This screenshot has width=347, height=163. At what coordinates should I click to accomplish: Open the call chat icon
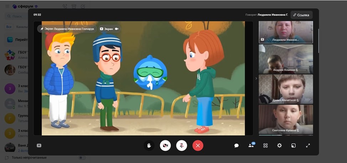(236, 146)
